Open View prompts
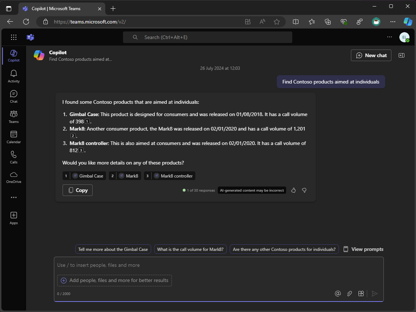Image resolution: width=416 pixels, height=312 pixels. point(364,249)
